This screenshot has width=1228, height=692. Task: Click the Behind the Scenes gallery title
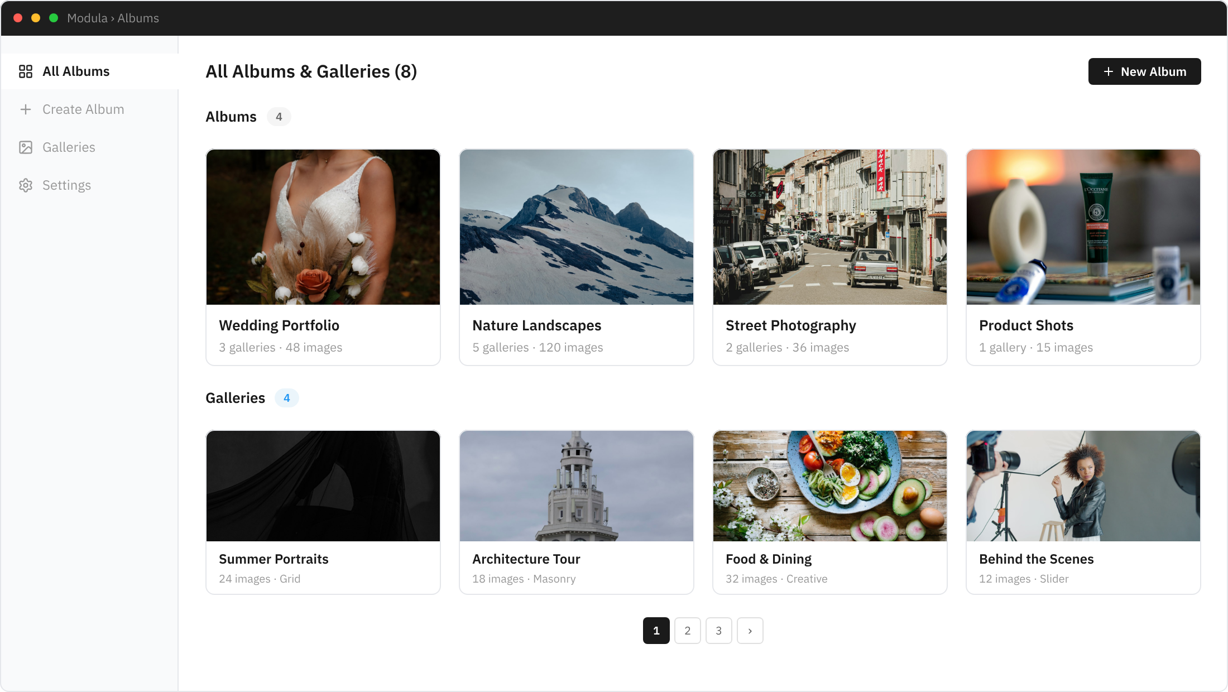pyautogui.click(x=1036, y=559)
